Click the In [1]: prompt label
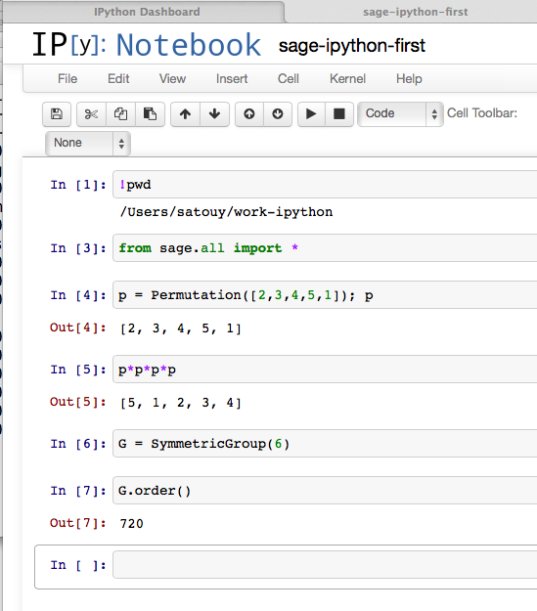Viewport: 537px width, 611px height. 78,185
